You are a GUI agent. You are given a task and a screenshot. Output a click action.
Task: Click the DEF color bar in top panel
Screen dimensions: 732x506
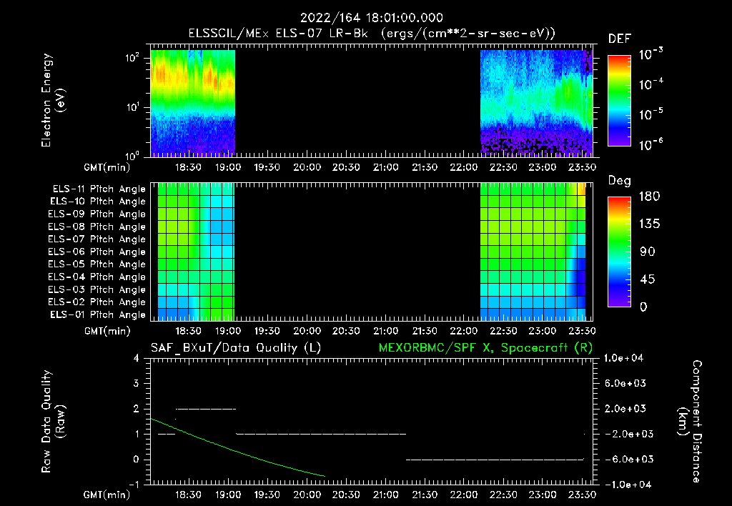click(x=619, y=101)
